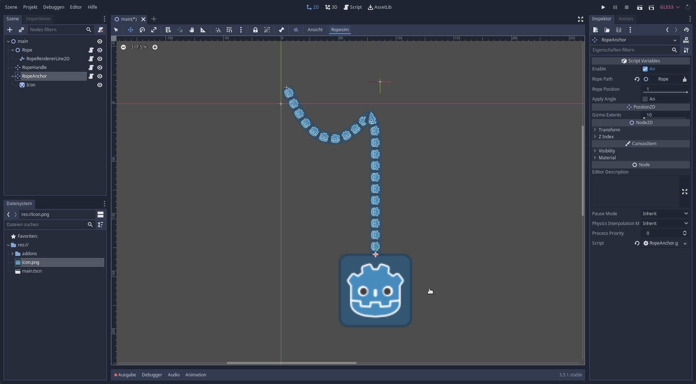This screenshot has width=696, height=384.
Task: Adjust the Rope Position slider
Action: click(665, 92)
